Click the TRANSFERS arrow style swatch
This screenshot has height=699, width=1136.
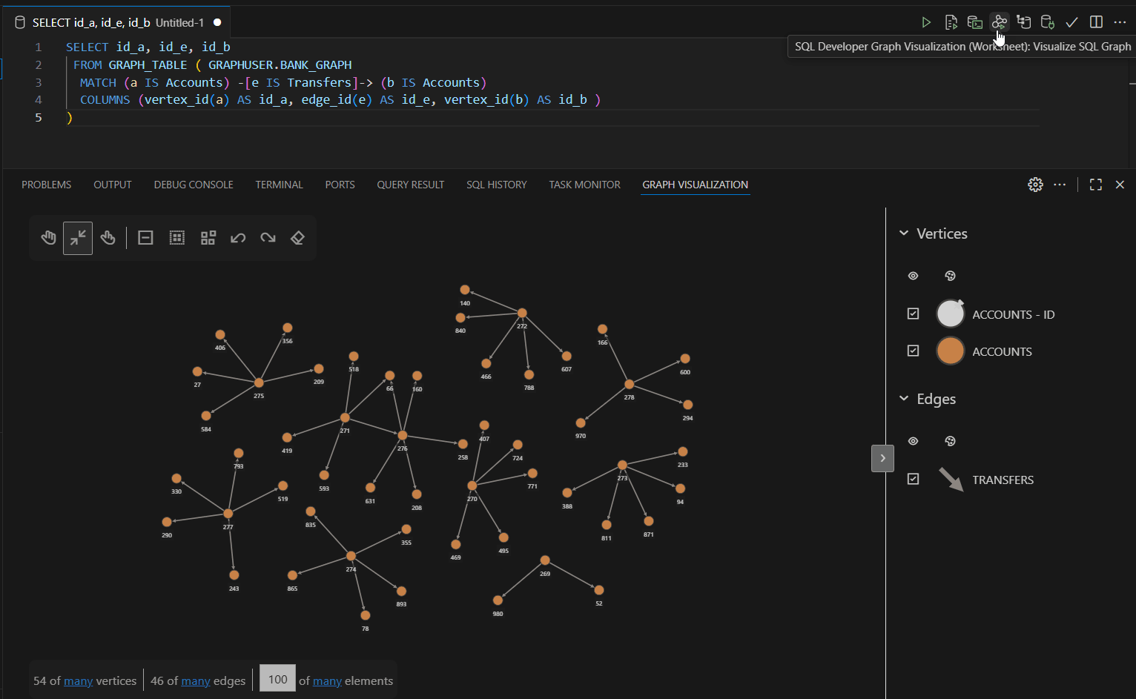click(x=951, y=479)
